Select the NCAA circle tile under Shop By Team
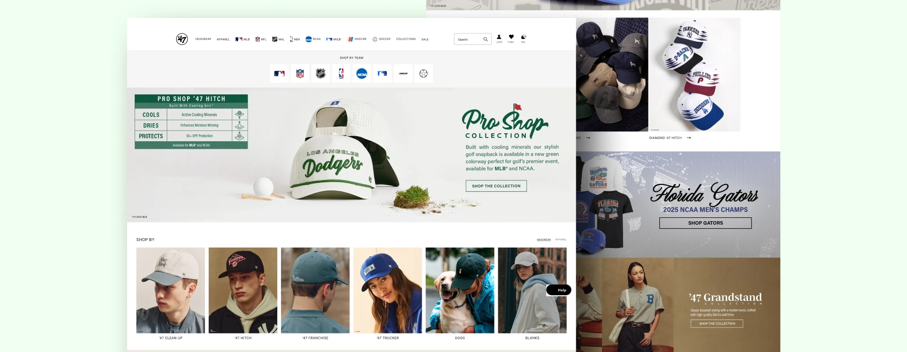Image resolution: width=907 pixels, height=352 pixels. tap(362, 74)
